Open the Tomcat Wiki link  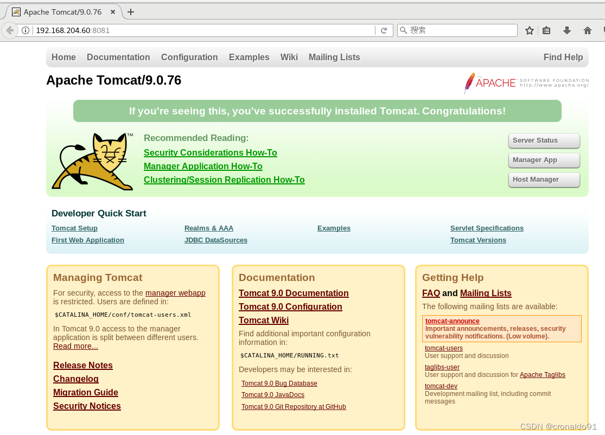pos(264,320)
